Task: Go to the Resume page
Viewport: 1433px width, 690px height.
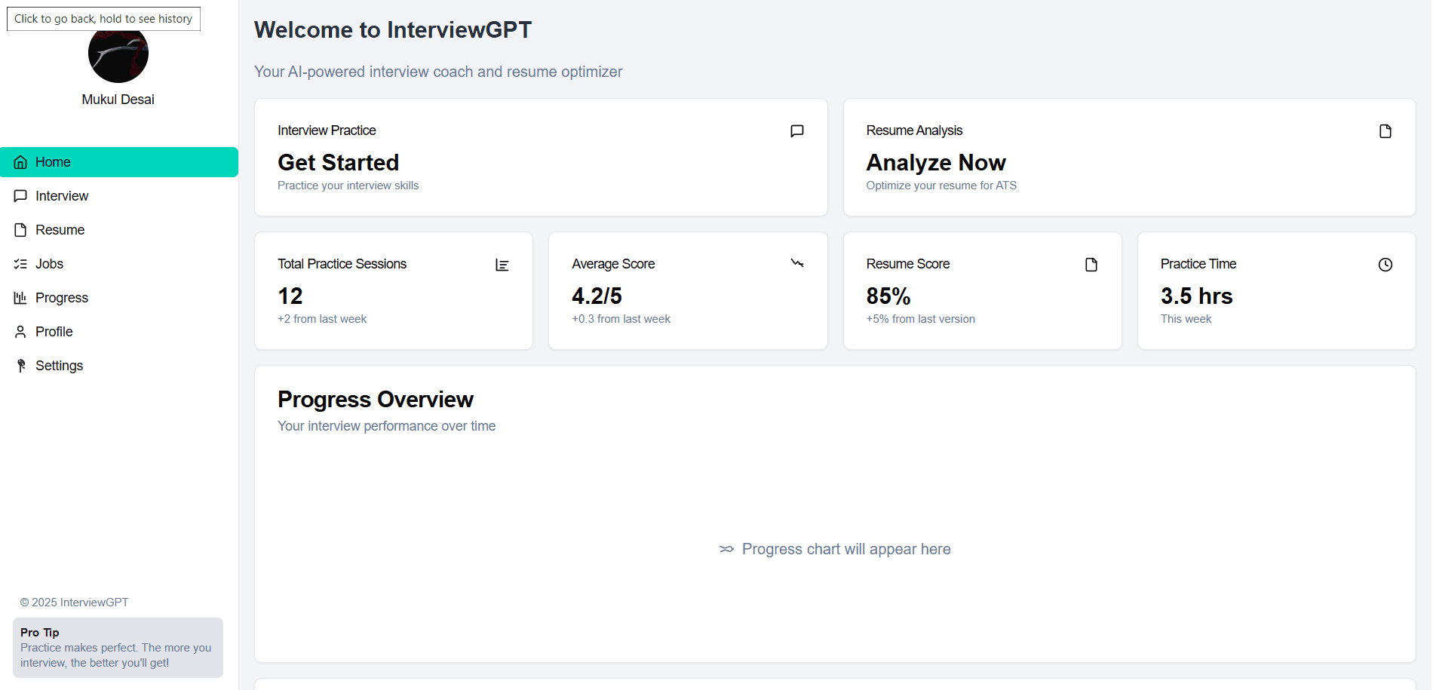Action: 119,230
